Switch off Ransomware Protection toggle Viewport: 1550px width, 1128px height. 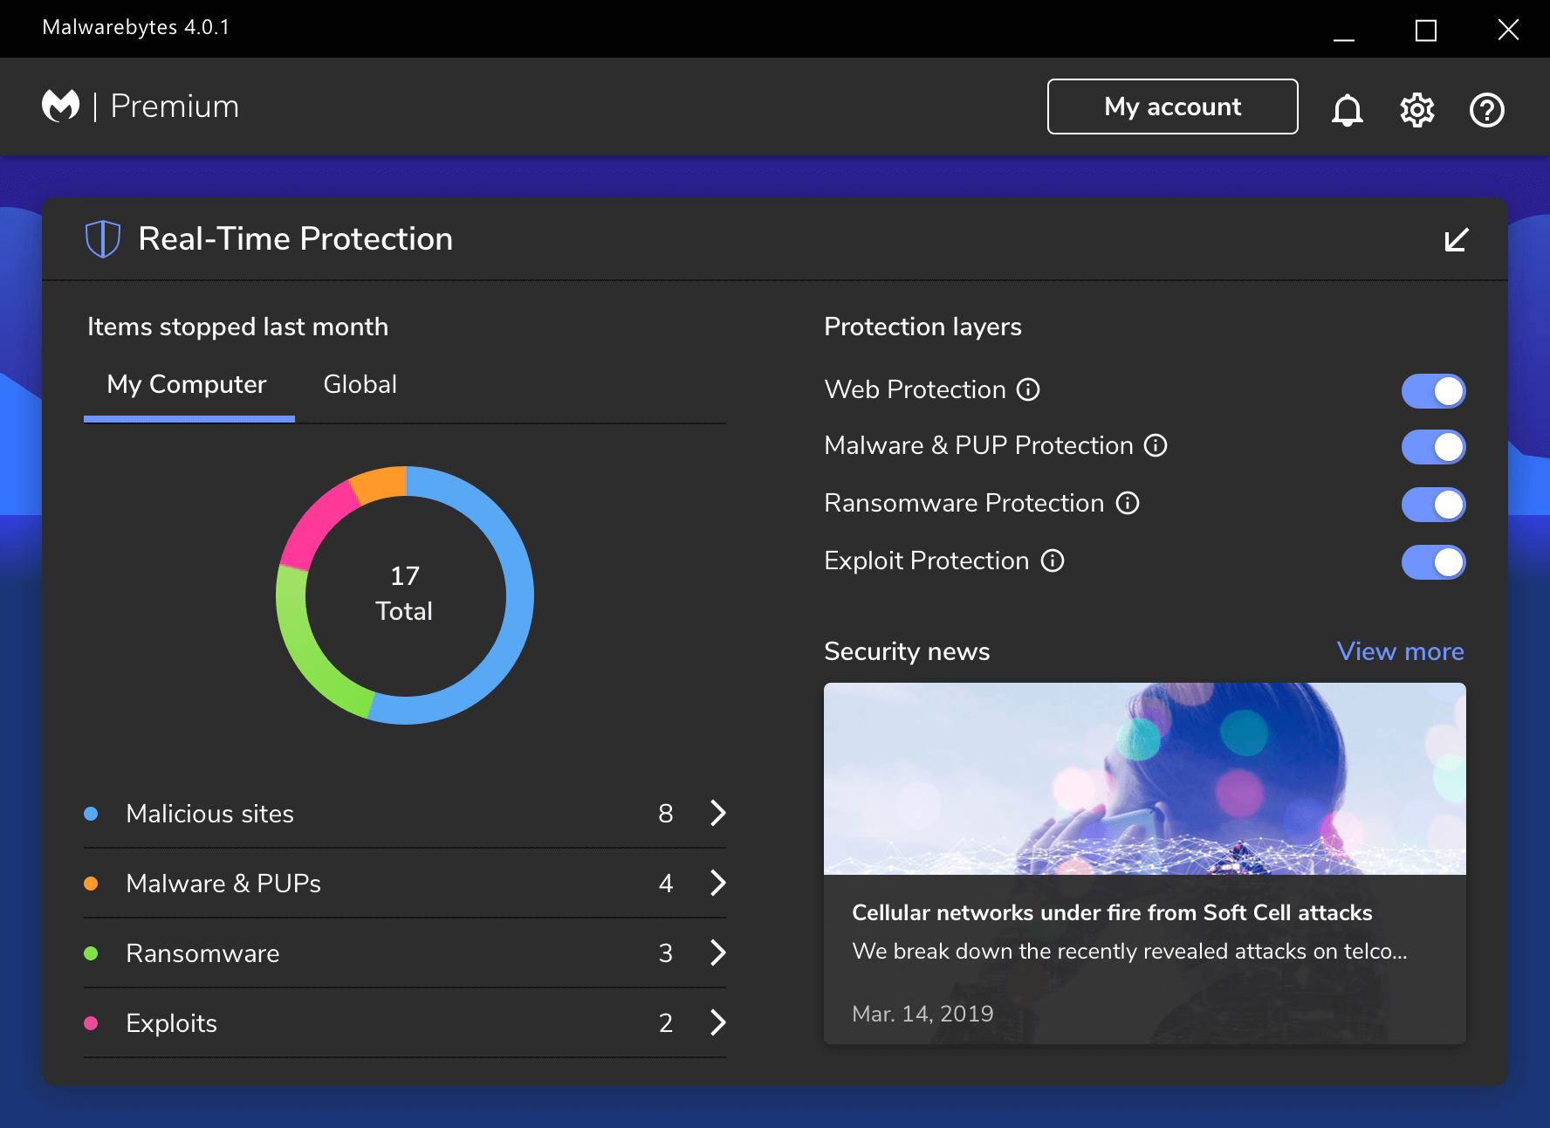pyautogui.click(x=1433, y=505)
